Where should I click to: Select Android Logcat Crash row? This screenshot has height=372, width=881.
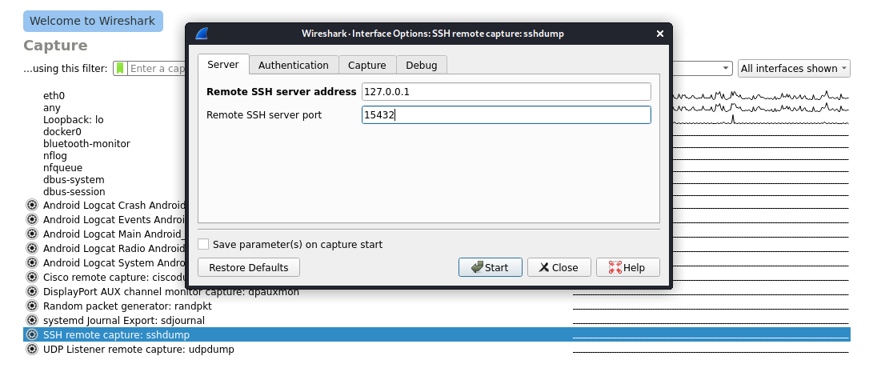(x=114, y=205)
